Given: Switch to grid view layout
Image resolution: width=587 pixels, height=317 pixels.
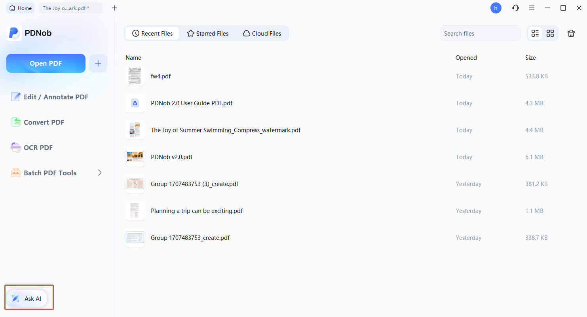Looking at the screenshot, I should [550, 34].
